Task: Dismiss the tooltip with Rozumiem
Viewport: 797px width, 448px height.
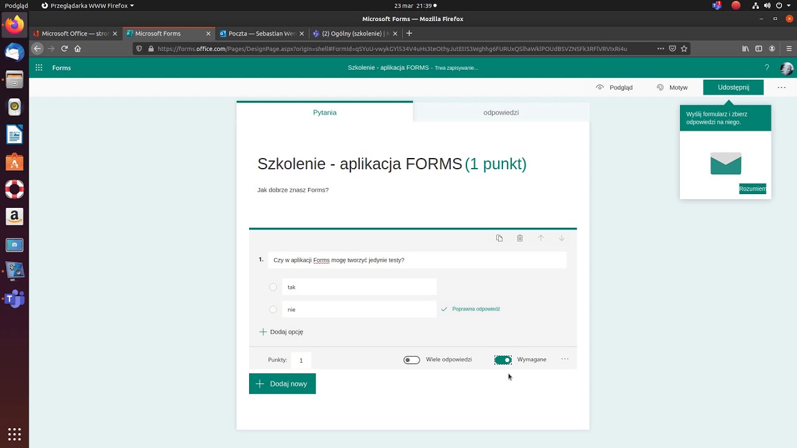Action: point(753,189)
